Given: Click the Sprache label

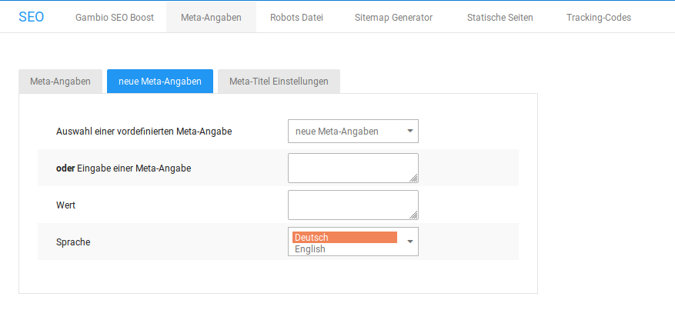Looking at the screenshot, I should point(73,242).
